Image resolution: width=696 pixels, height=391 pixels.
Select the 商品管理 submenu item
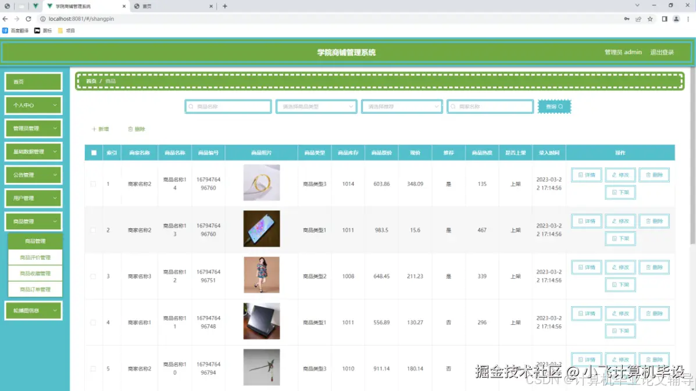pos(35,241)
